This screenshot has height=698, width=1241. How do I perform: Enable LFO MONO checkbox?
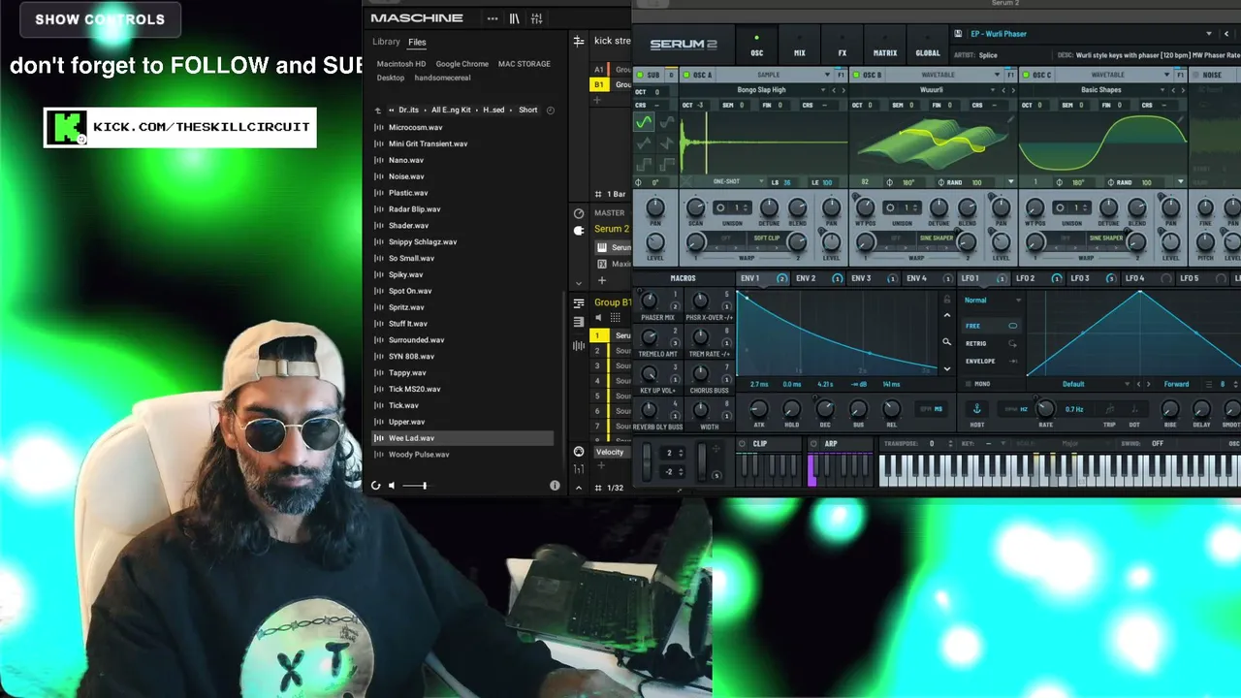(x=969, y=384)
